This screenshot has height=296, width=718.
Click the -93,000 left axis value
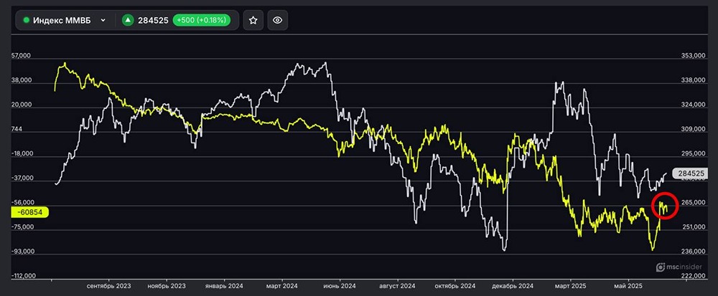(x=22, y=252)
